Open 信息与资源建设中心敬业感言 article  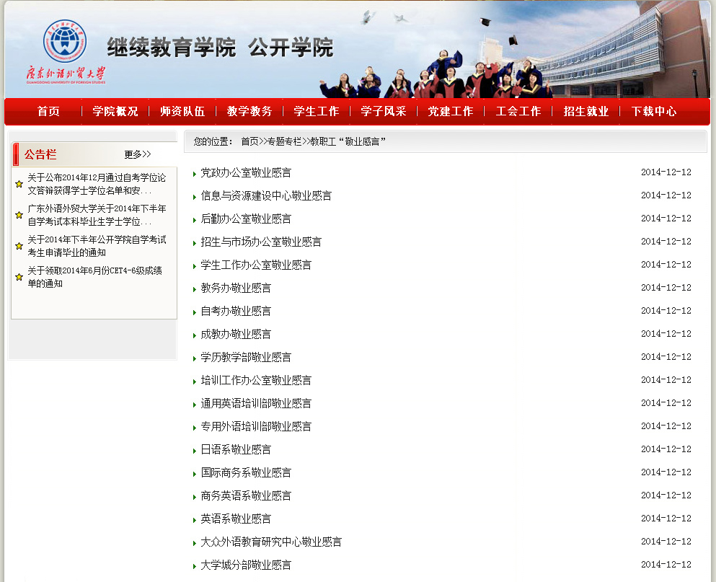[x=266, y=195]
